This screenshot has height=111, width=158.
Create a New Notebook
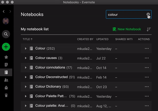coord(127,29)
